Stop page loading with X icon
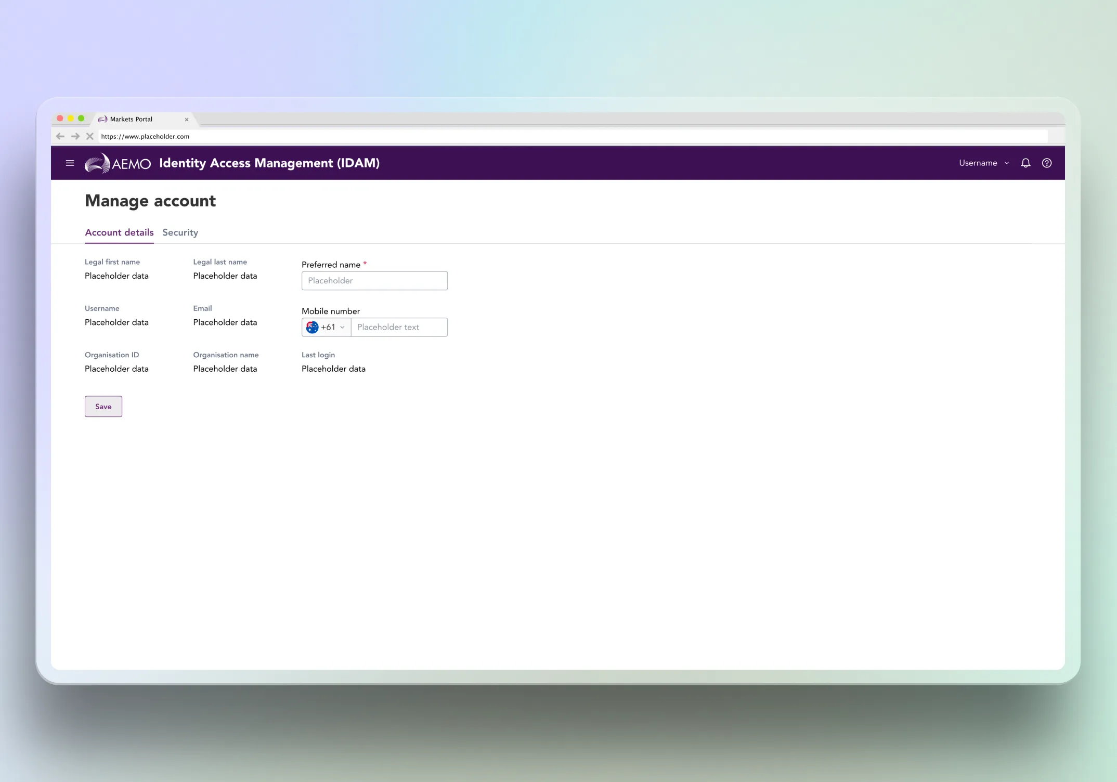 (90, 136)
